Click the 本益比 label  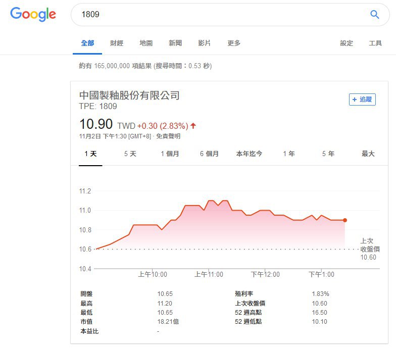coord(89,331)
